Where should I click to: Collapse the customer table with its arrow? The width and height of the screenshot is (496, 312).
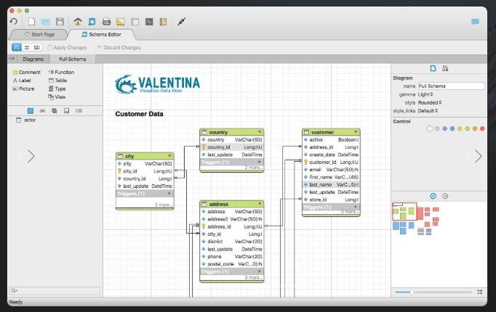tap(356, 132)
